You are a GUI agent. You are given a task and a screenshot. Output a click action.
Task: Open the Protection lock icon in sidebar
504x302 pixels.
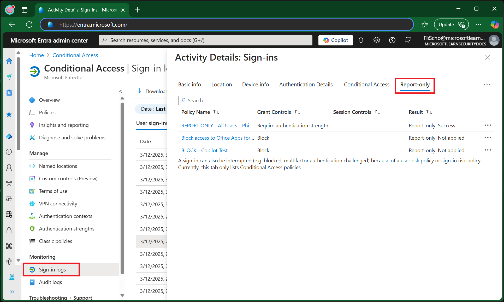click(x=9, y=230)
